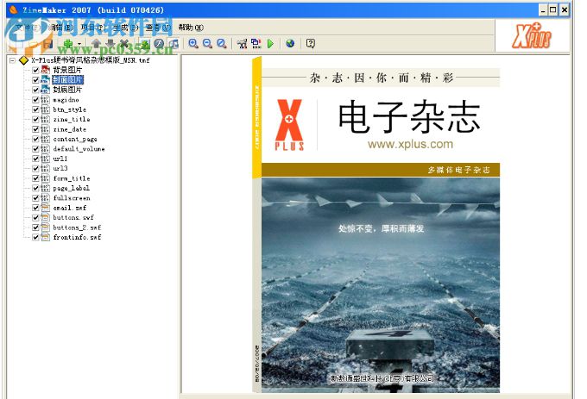
Task: Preview magazine with the green play icon
Action: point(271,44)
